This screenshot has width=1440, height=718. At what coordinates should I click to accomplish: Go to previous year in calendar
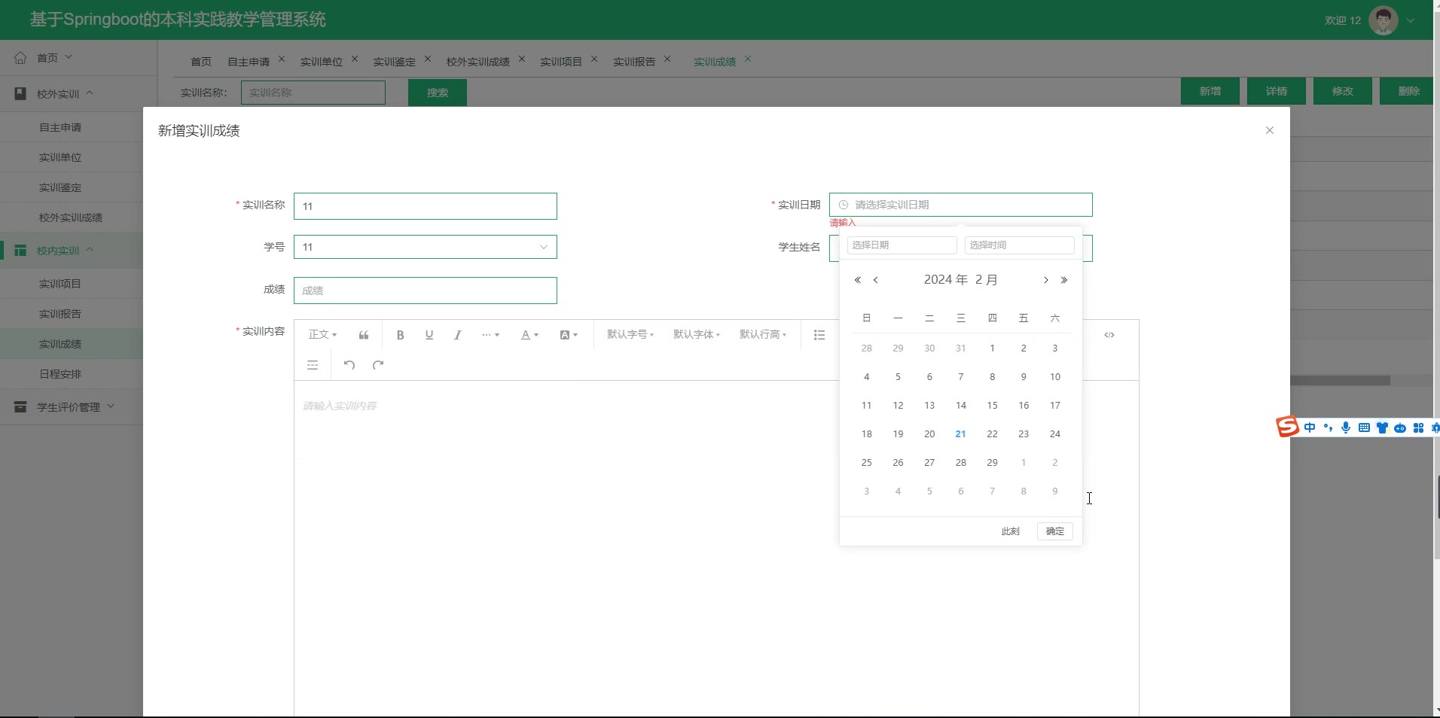[x=857, y=280]
